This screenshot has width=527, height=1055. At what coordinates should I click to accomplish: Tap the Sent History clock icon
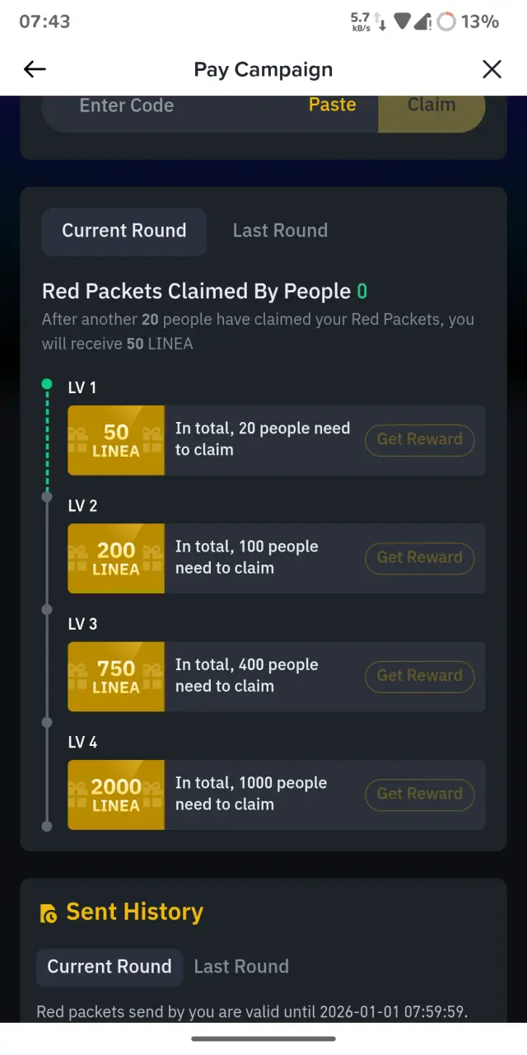click(49, 913)
